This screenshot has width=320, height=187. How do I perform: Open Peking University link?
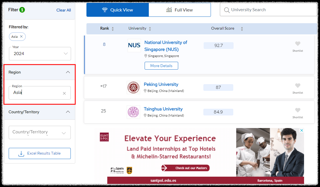click(161, 84)
